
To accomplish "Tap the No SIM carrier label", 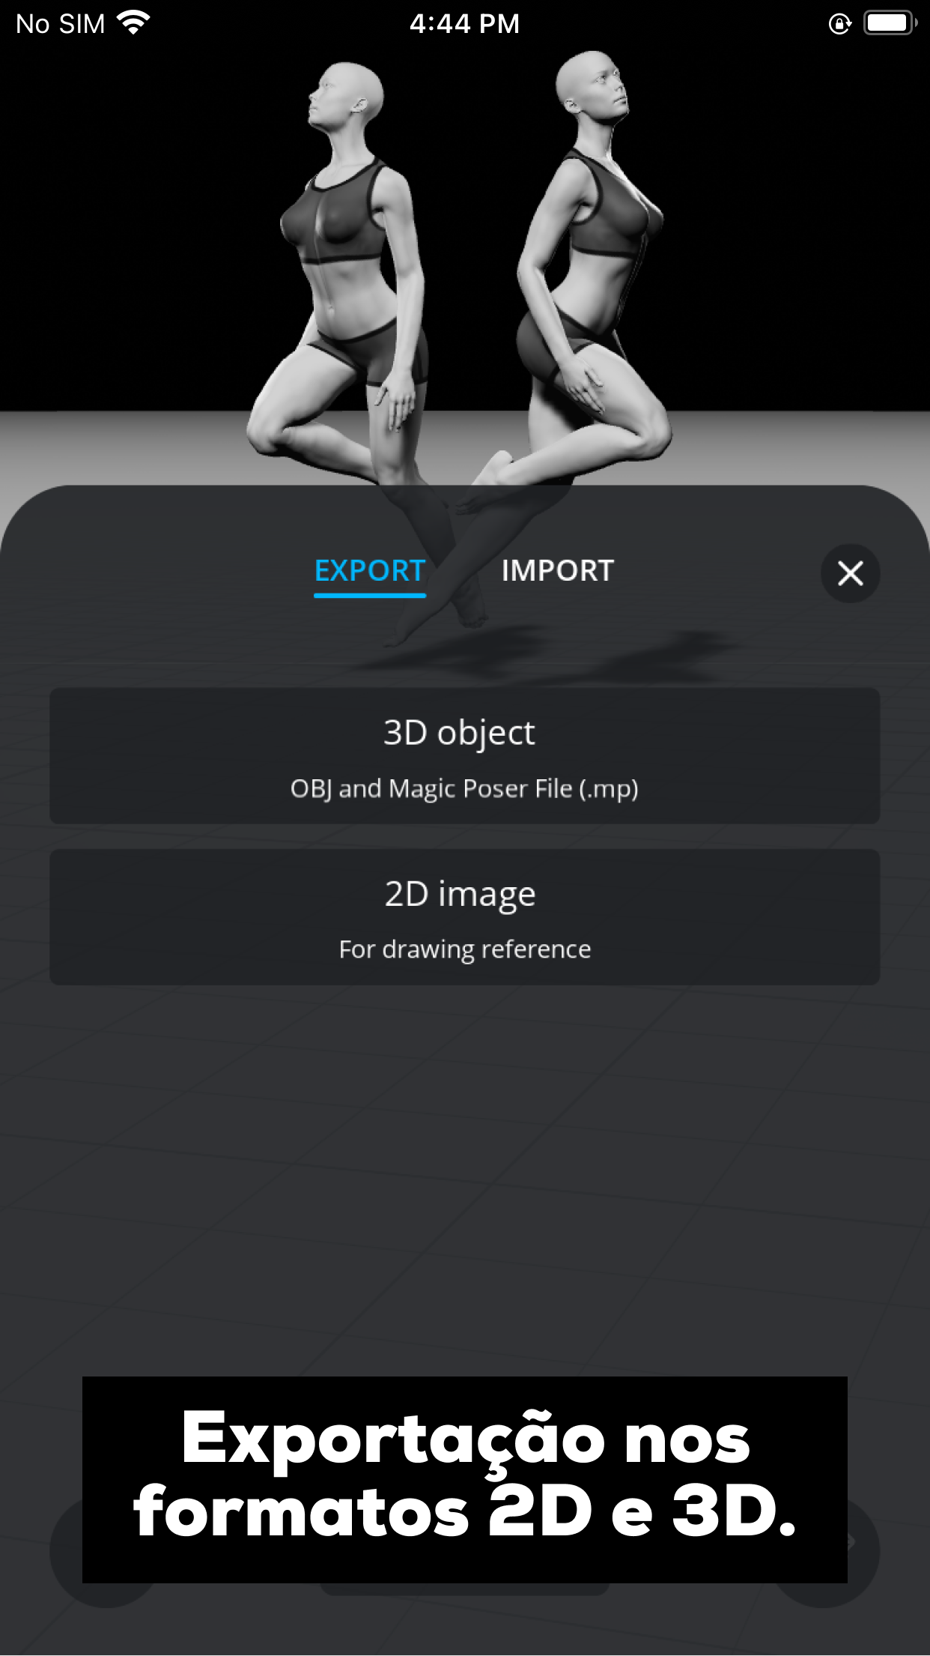I will pos(61,24).
